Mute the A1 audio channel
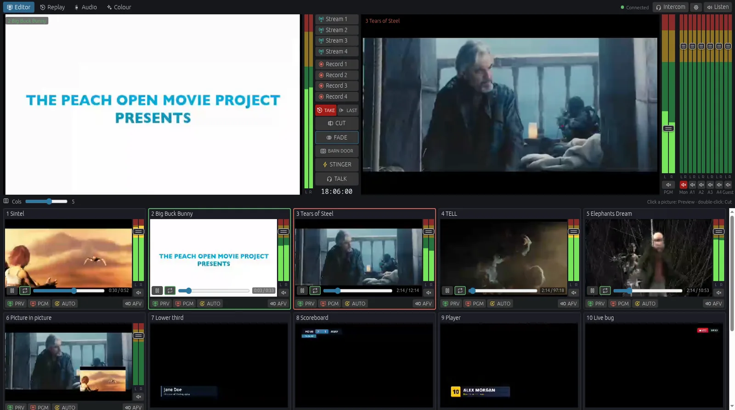This screenshot has height=410, width=735. point(692,185)
